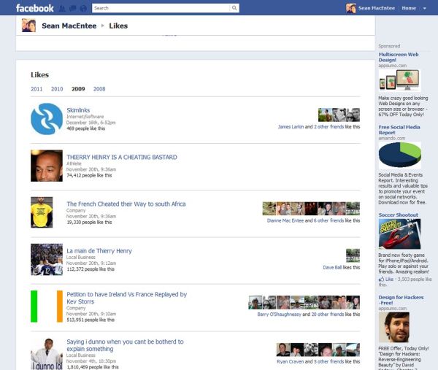The width and height of the screenshot is (438, 370).
Task: Click '469 people like this' text
Action: click(85, 128)
